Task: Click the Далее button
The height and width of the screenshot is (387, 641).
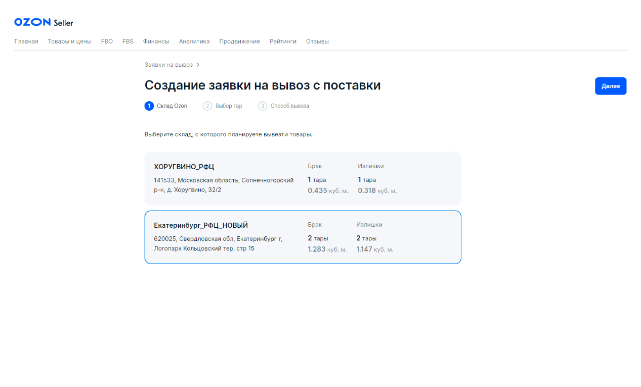Action: point(610,86)
